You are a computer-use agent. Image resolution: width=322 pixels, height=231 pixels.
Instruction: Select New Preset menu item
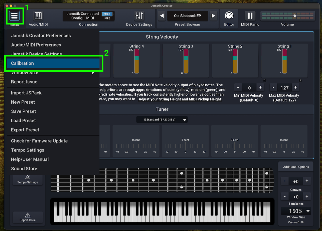click(x=53, y=102)
